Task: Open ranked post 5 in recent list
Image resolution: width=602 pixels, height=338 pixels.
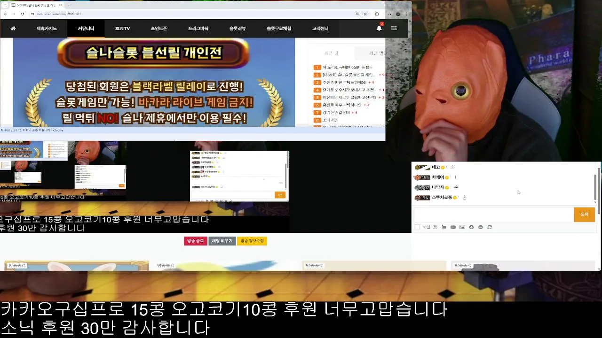Action: pos(349,98)
